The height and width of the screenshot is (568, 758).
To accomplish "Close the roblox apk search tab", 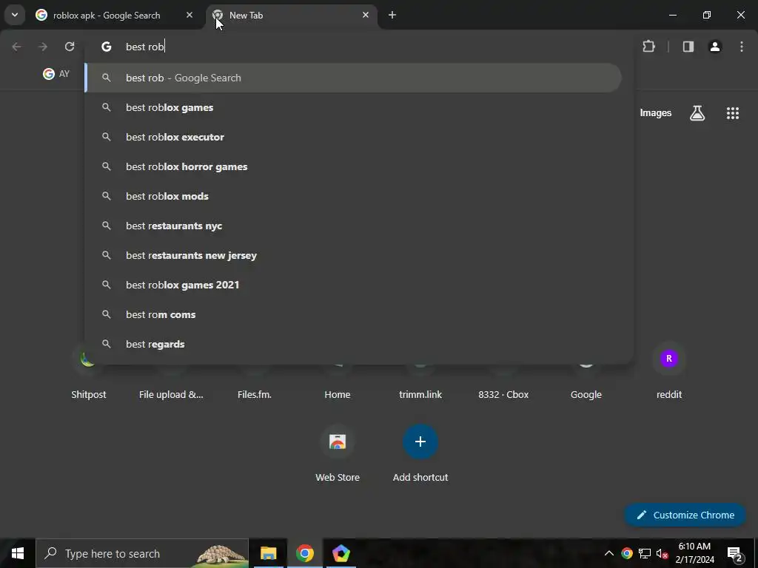I will coord(189,15).
